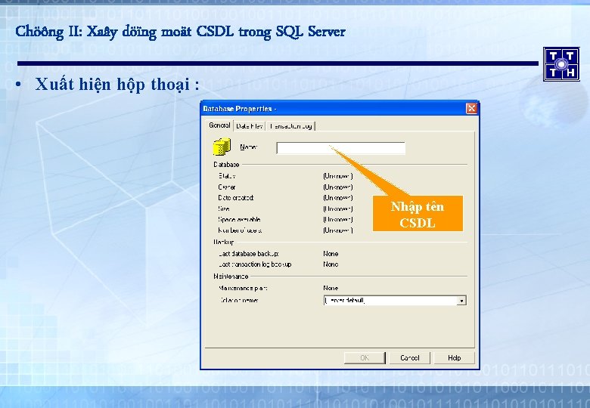
Task: Click the database Name input field
Action: [x=341, y=148]
